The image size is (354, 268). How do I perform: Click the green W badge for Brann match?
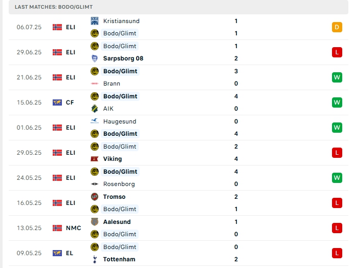coord(337,77)
